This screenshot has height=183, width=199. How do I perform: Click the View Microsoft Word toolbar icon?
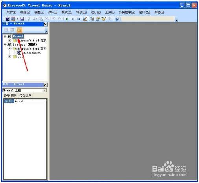pyautogui.click(x=7, y=19)
